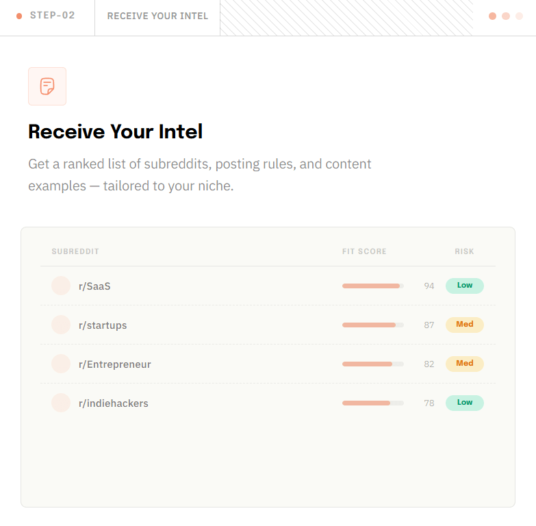Click the Low risk badge for r/SaaS
The height and width of the screenshot is (526, 536).
click(465, 286)
